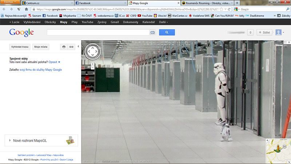This screenshot has width=291, height=164.
Task: Print the map with printer icon
Action: (64, 47)
